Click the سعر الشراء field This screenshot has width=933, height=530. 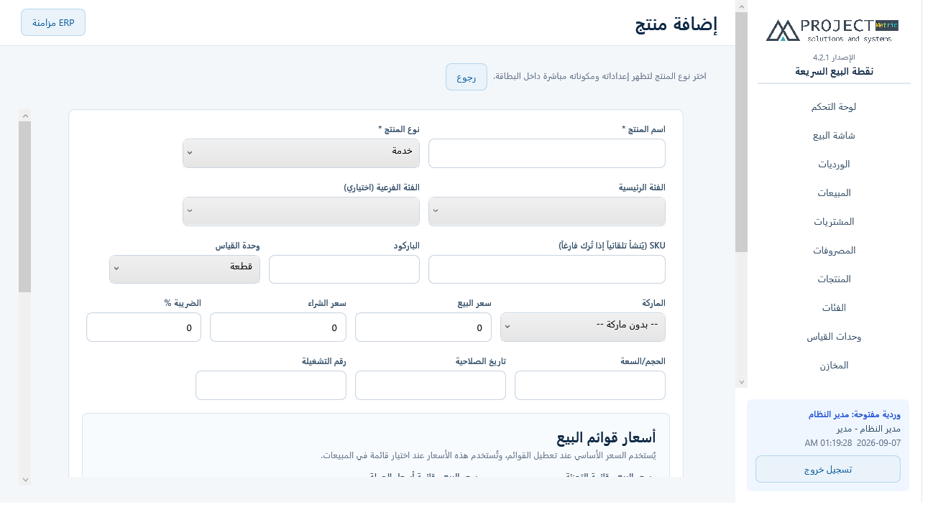(x=278, y=327)
